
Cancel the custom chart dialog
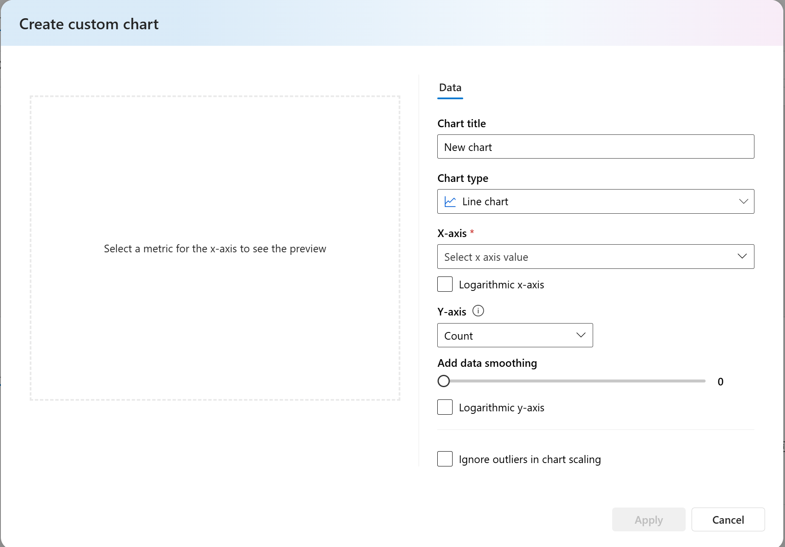728,519
